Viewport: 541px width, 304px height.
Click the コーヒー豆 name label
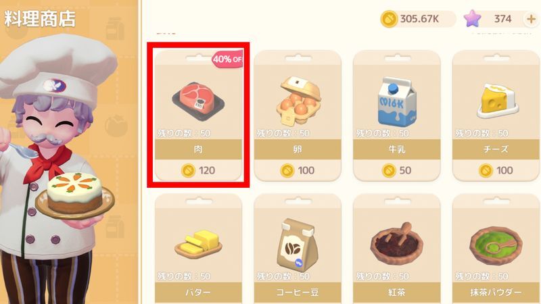click(x=298, y=293)
